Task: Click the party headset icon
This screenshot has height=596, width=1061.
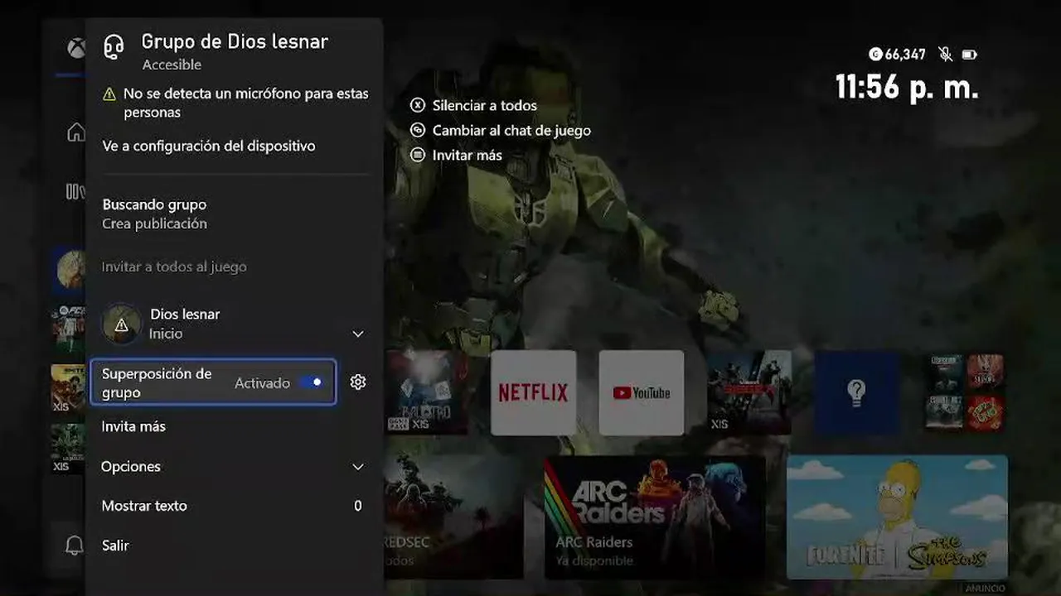Action: tap(114, 47)
